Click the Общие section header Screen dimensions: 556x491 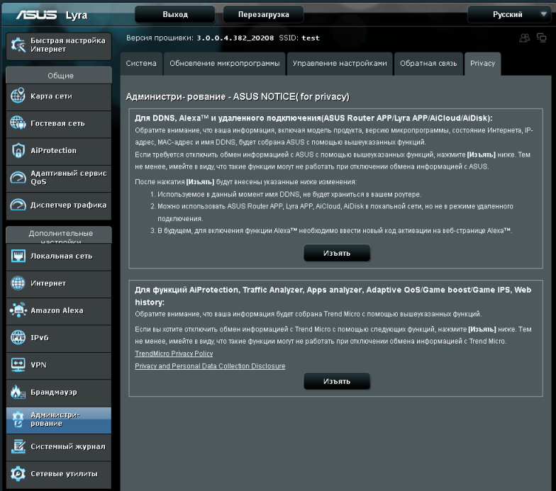[59, 75]
